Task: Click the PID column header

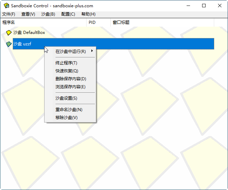Action: pos(98,22)
